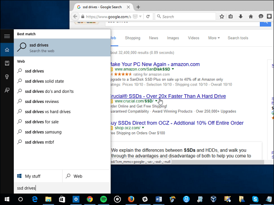Viewport: 274px width, 205px height.
Task: Choose 'ssd drives for sale' suggestion
Action: point(62,122)
